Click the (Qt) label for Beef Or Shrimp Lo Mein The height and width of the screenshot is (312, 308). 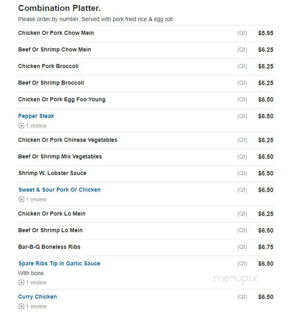(242, 231)
